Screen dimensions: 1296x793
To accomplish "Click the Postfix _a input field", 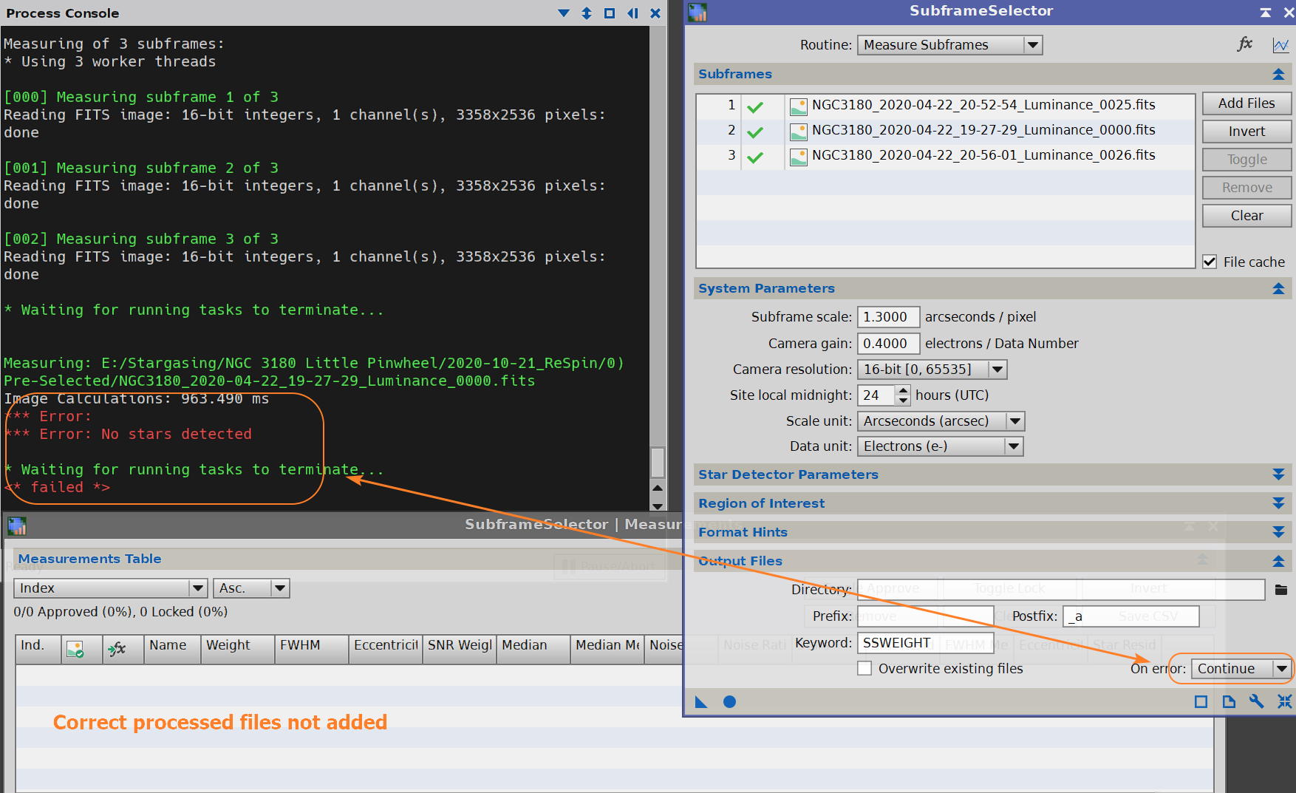I will [x=1130, y=616].
